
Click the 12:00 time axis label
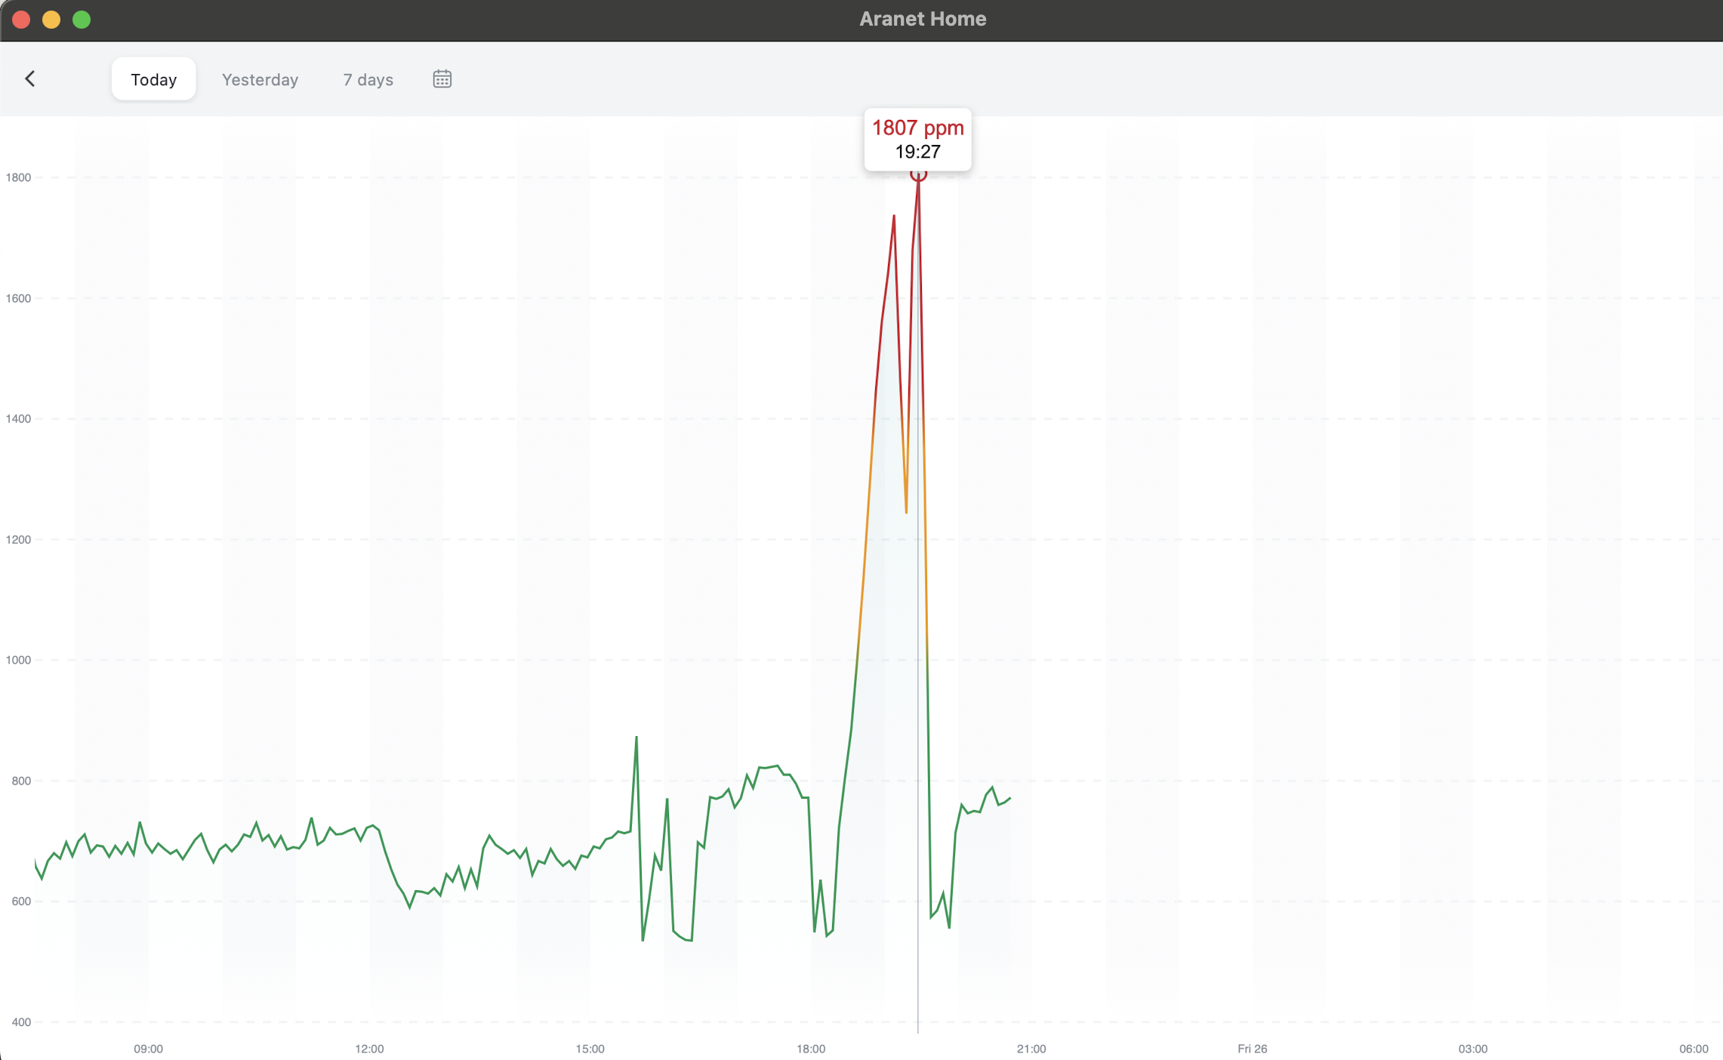[369, 1049]
